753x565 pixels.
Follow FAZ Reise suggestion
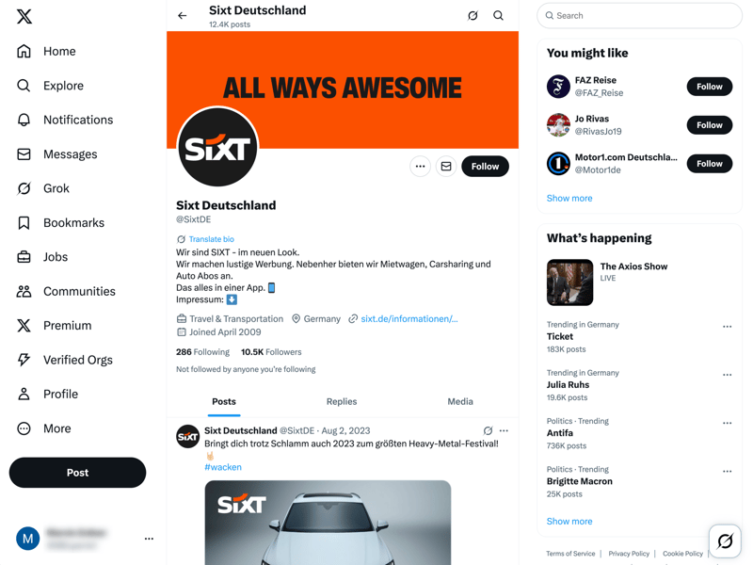710,87
